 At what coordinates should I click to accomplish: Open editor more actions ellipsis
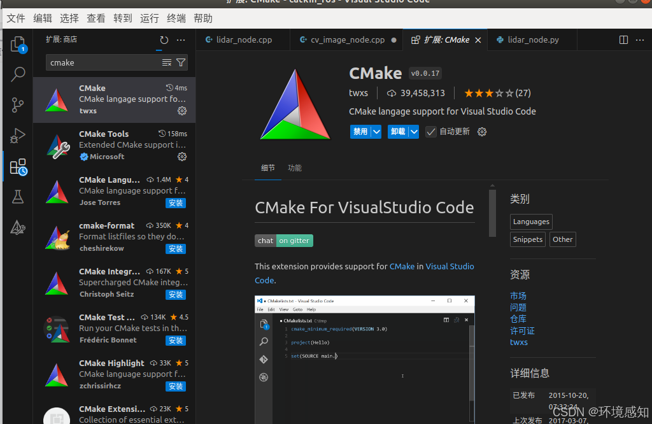coord(640,40)
